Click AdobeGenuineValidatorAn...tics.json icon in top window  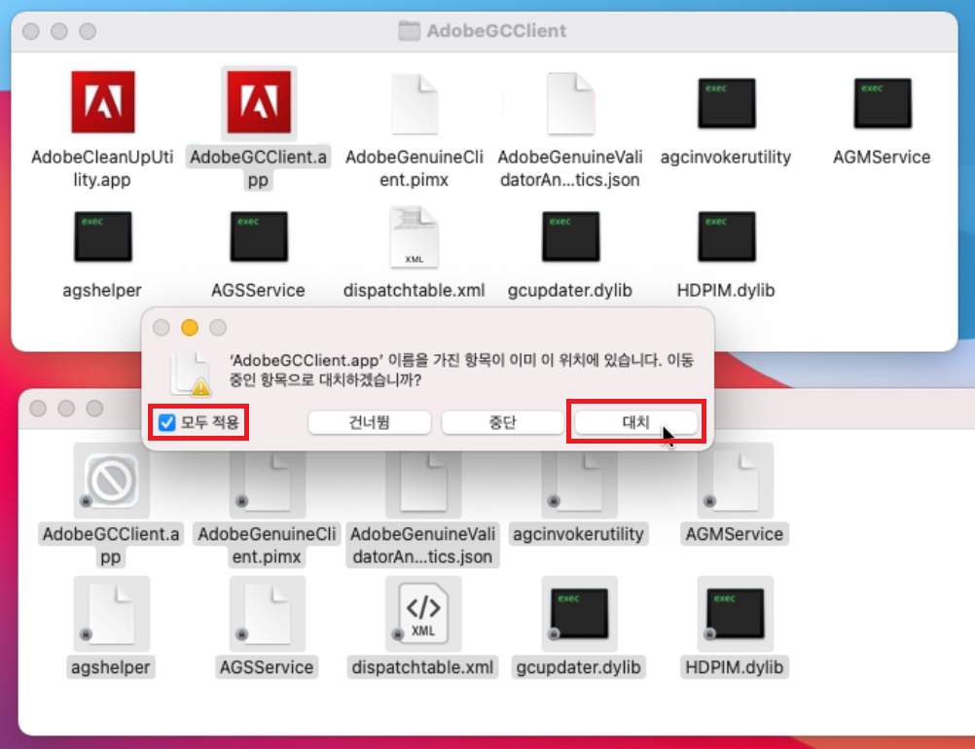[571, 104]
